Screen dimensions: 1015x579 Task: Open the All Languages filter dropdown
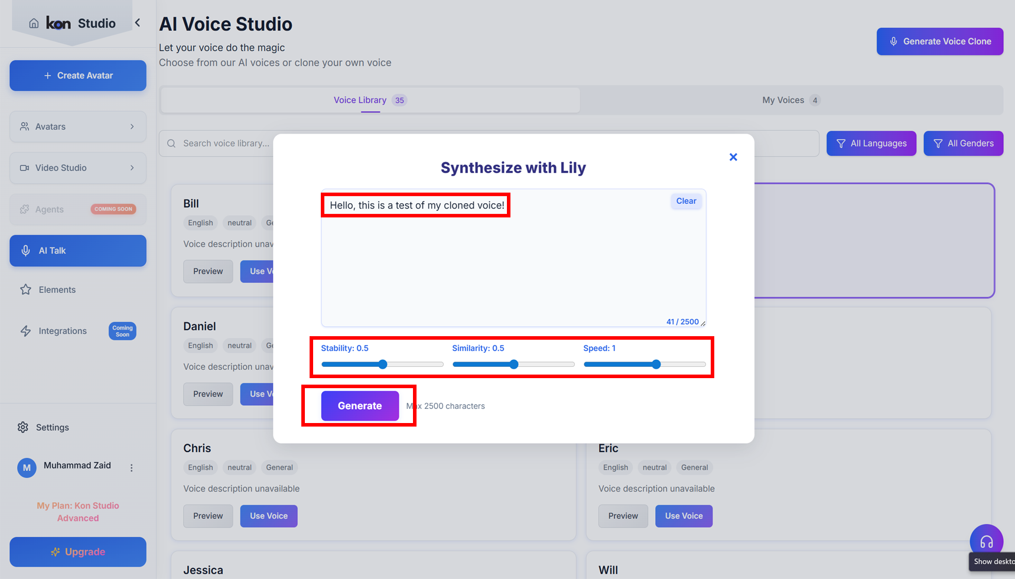871,144
